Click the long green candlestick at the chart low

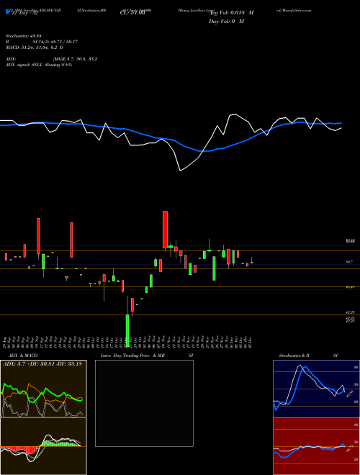click(x=127, y=330)
